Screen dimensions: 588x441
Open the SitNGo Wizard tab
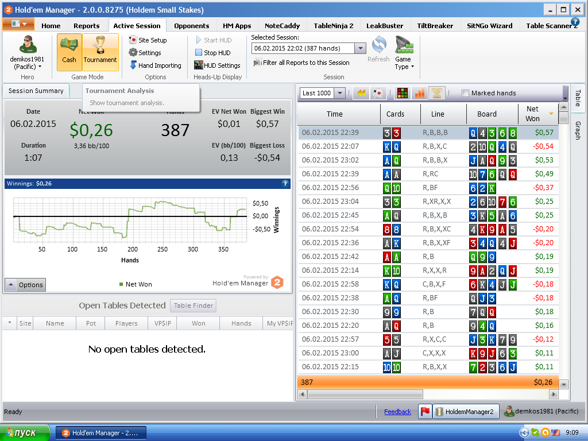pyautogui.click(x=489, y=25)
